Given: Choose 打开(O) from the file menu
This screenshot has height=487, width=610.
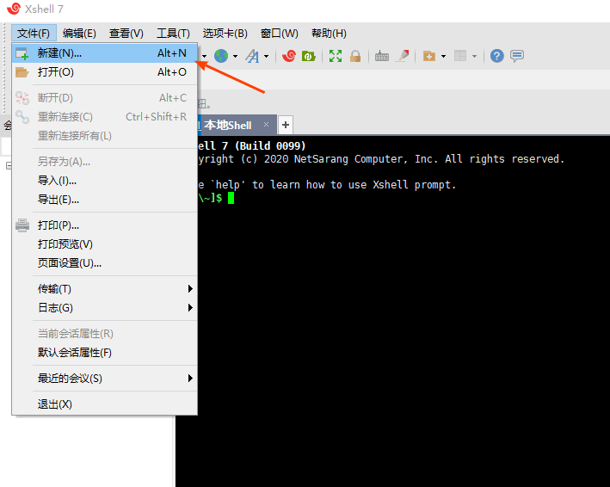Looking at the screenshot, I should [x=105, y=72].
